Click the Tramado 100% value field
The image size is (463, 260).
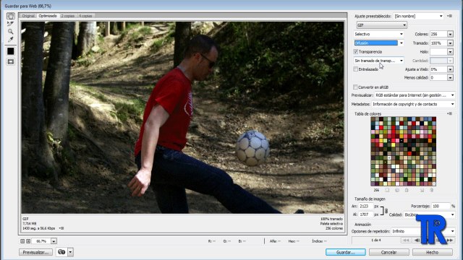click(438, 43)
